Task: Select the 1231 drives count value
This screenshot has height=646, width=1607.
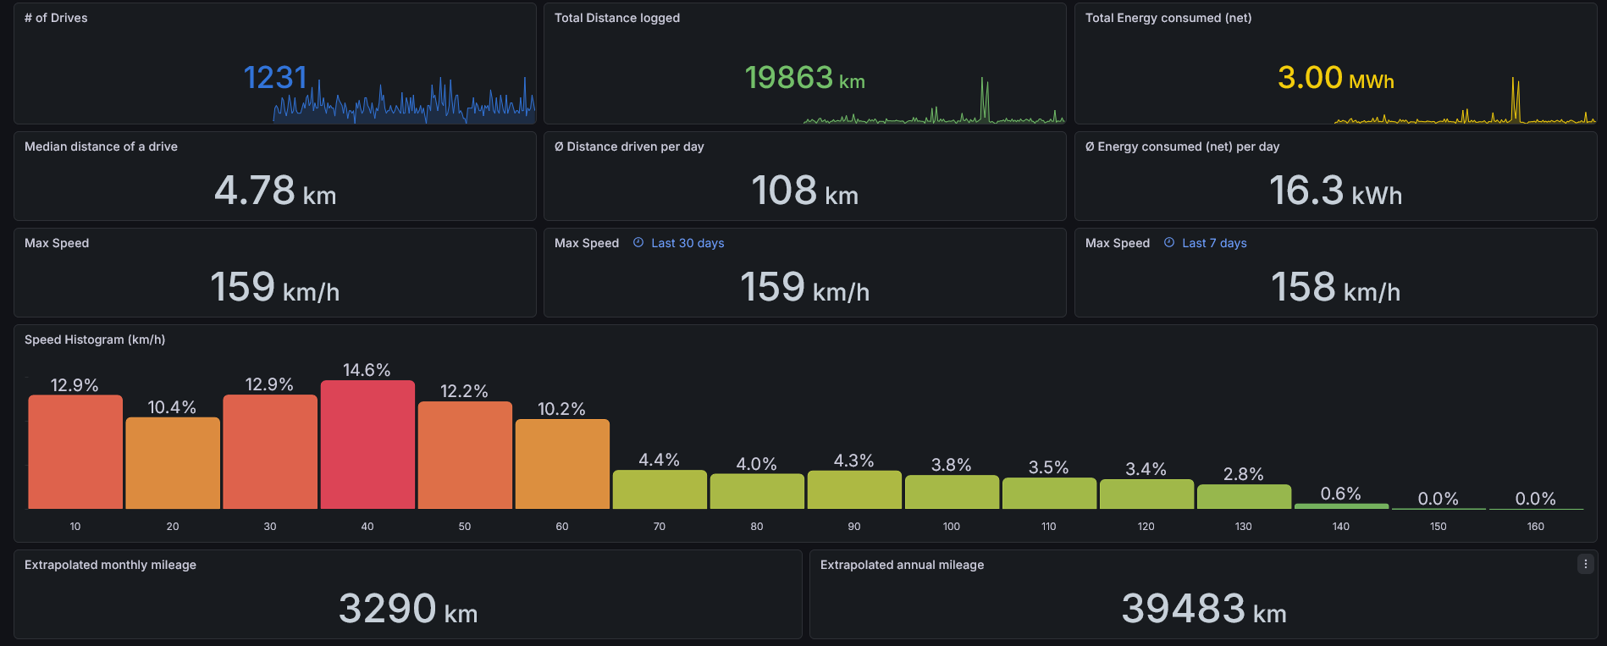Action: click(275, 78)
